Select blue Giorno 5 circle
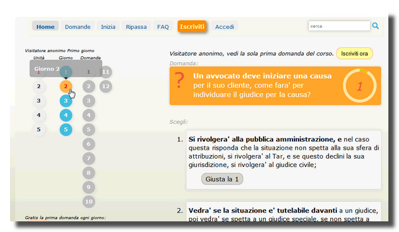This screenshot has width=399, height=232. (66, 130)
